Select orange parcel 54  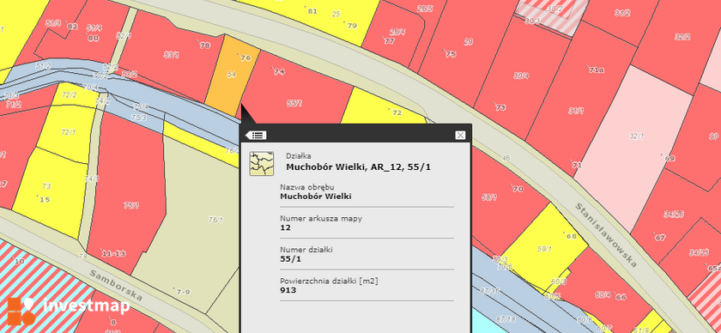232,76
